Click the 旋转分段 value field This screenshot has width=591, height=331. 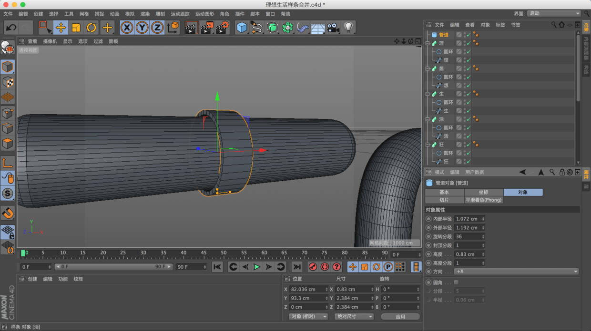pos(469,237)
